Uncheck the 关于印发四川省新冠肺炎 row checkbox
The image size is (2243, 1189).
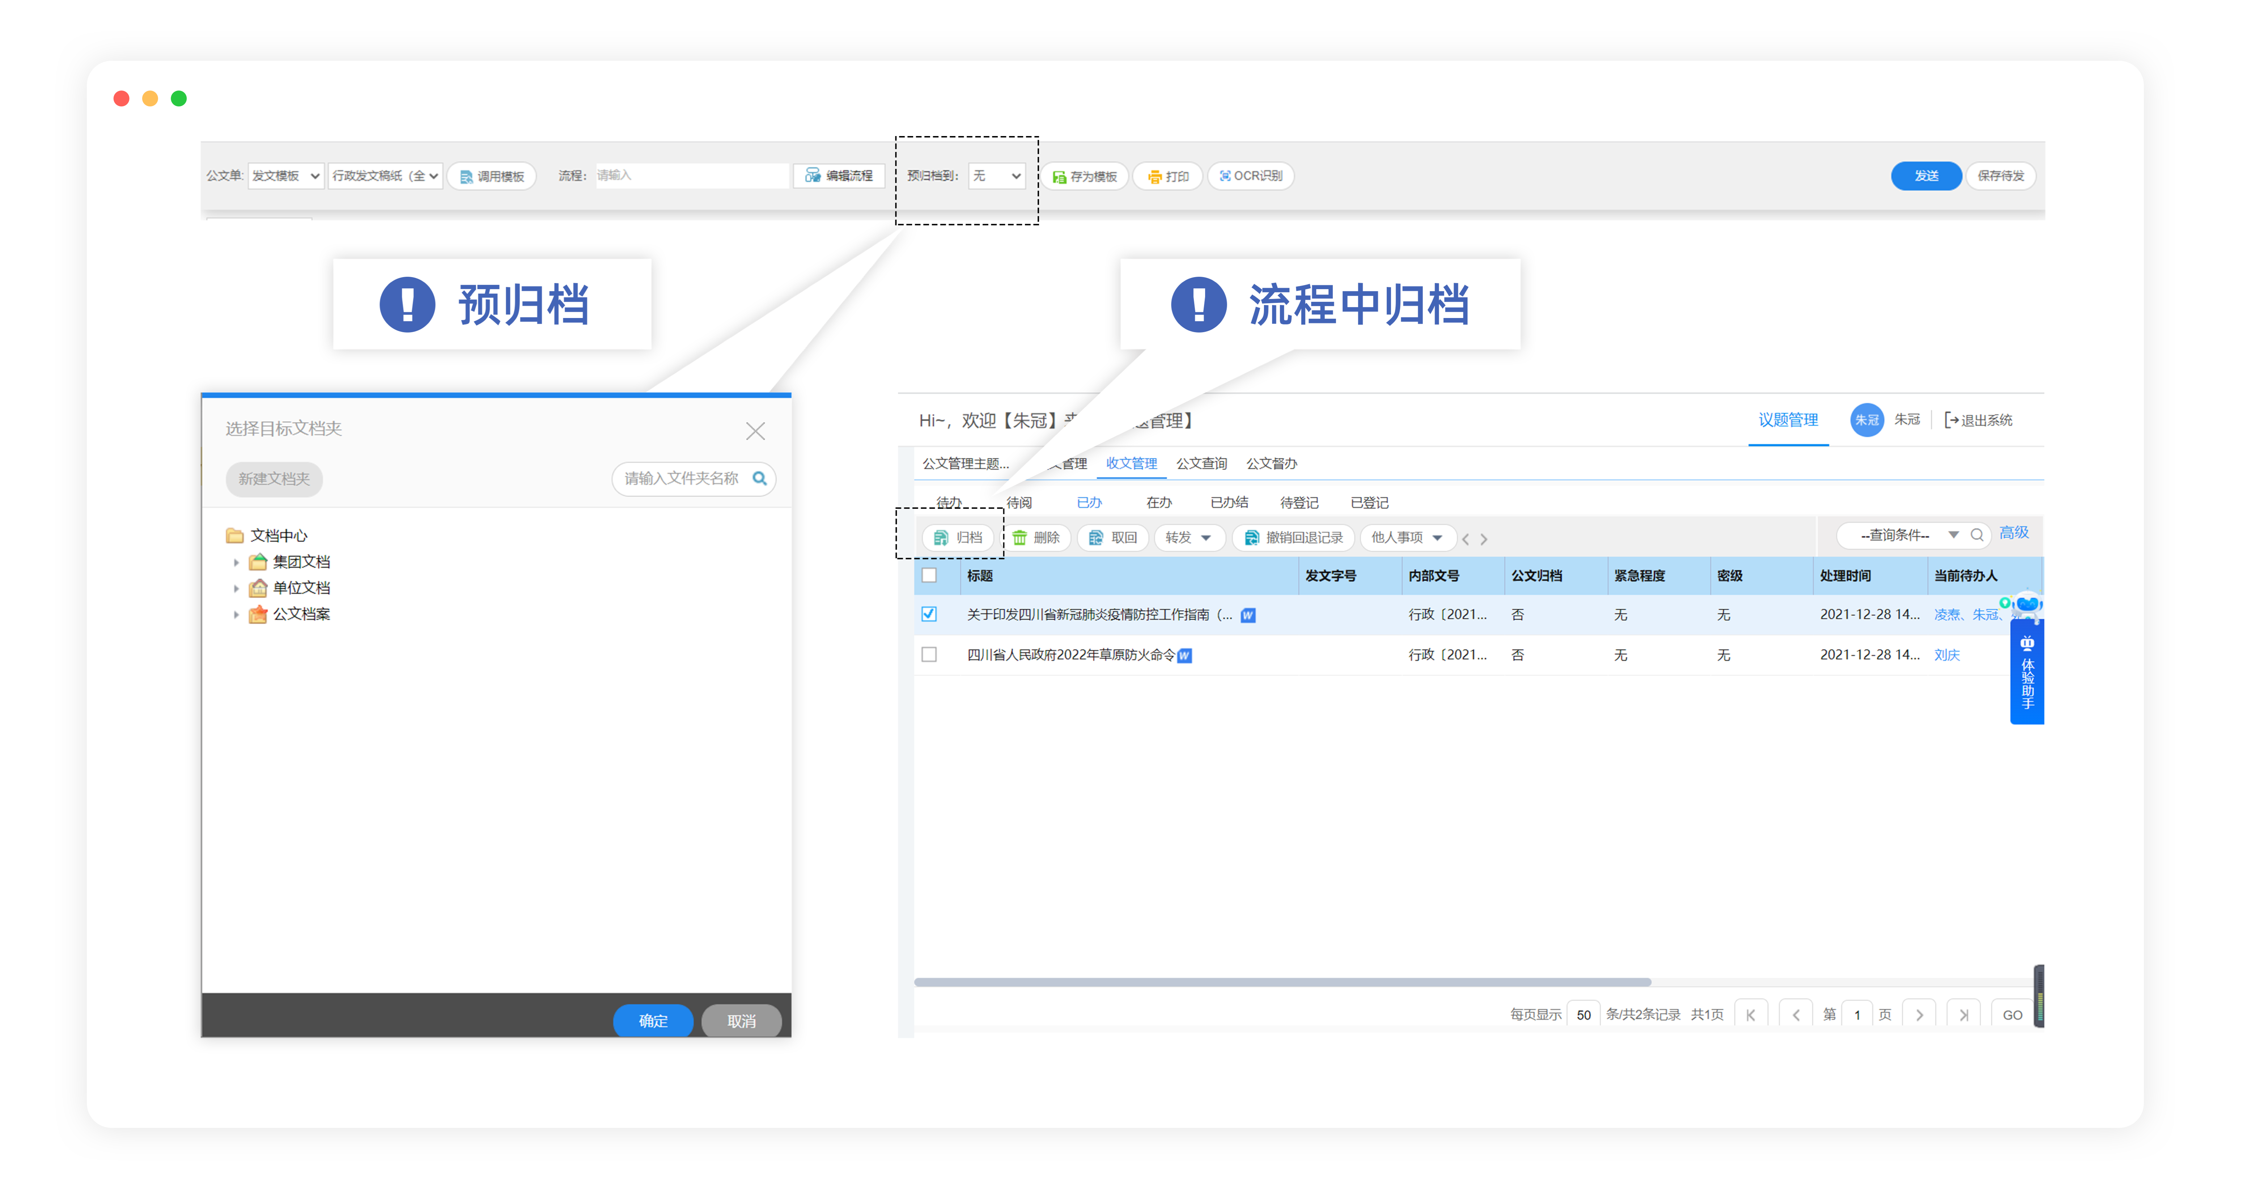pyautogui.click(x=929, y=614)
